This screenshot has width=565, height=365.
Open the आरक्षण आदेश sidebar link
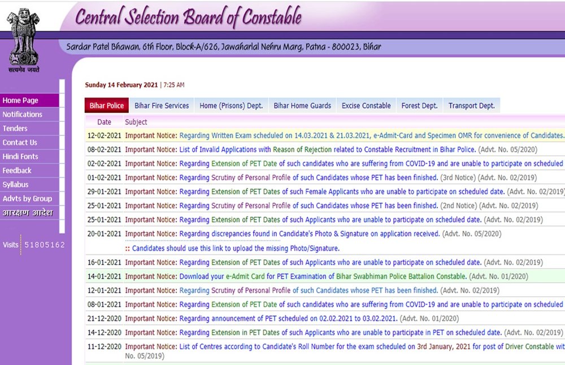[x=29, y=213]
